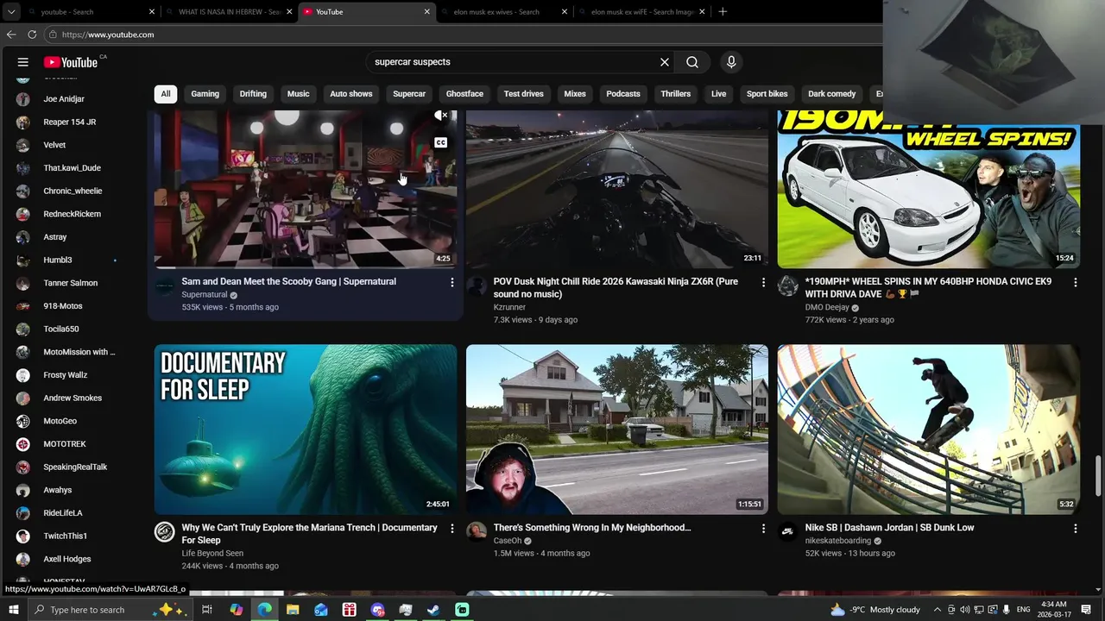Open DMO Deejay channel avatar

[x=788, y=286]
